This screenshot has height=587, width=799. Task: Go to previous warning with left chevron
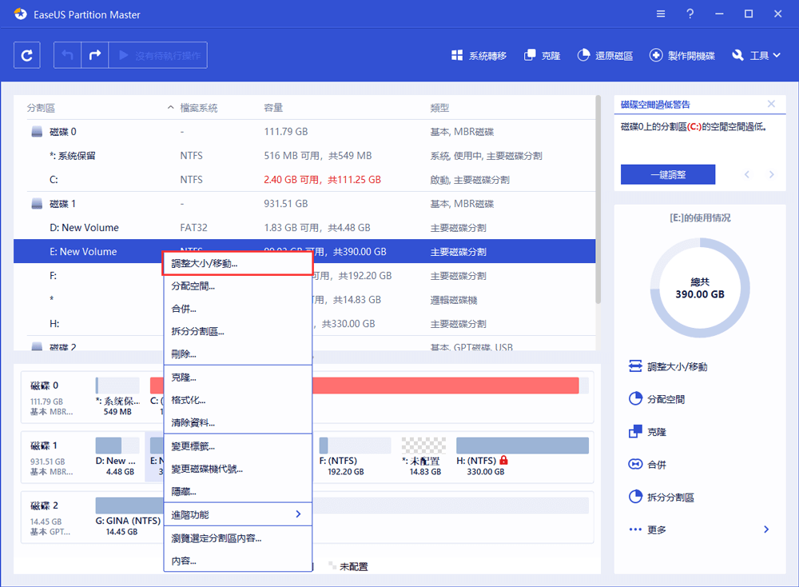tap(747, 174)
